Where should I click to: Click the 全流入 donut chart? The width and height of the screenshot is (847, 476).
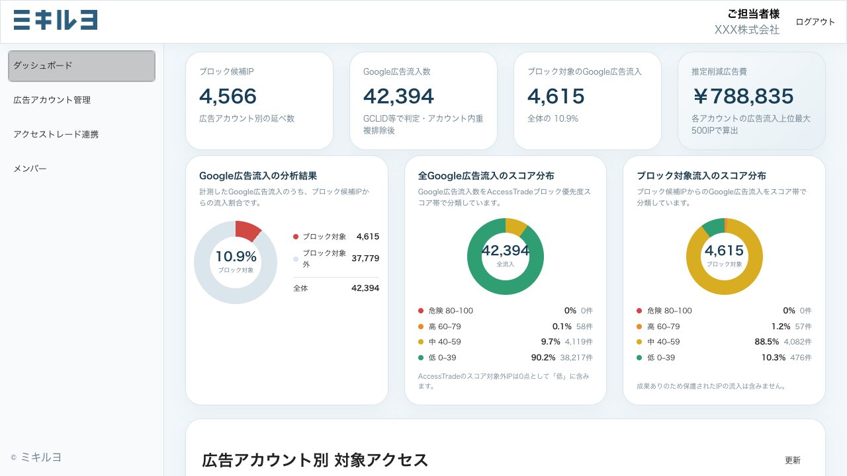[x=506, y=257]
